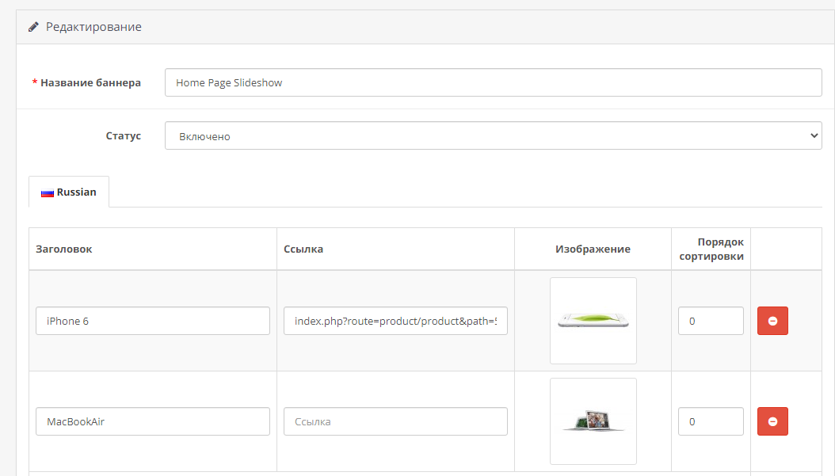835x476 pixels.
Task: Focus the Название баннера text field
Action: click(x=493, y=82)
